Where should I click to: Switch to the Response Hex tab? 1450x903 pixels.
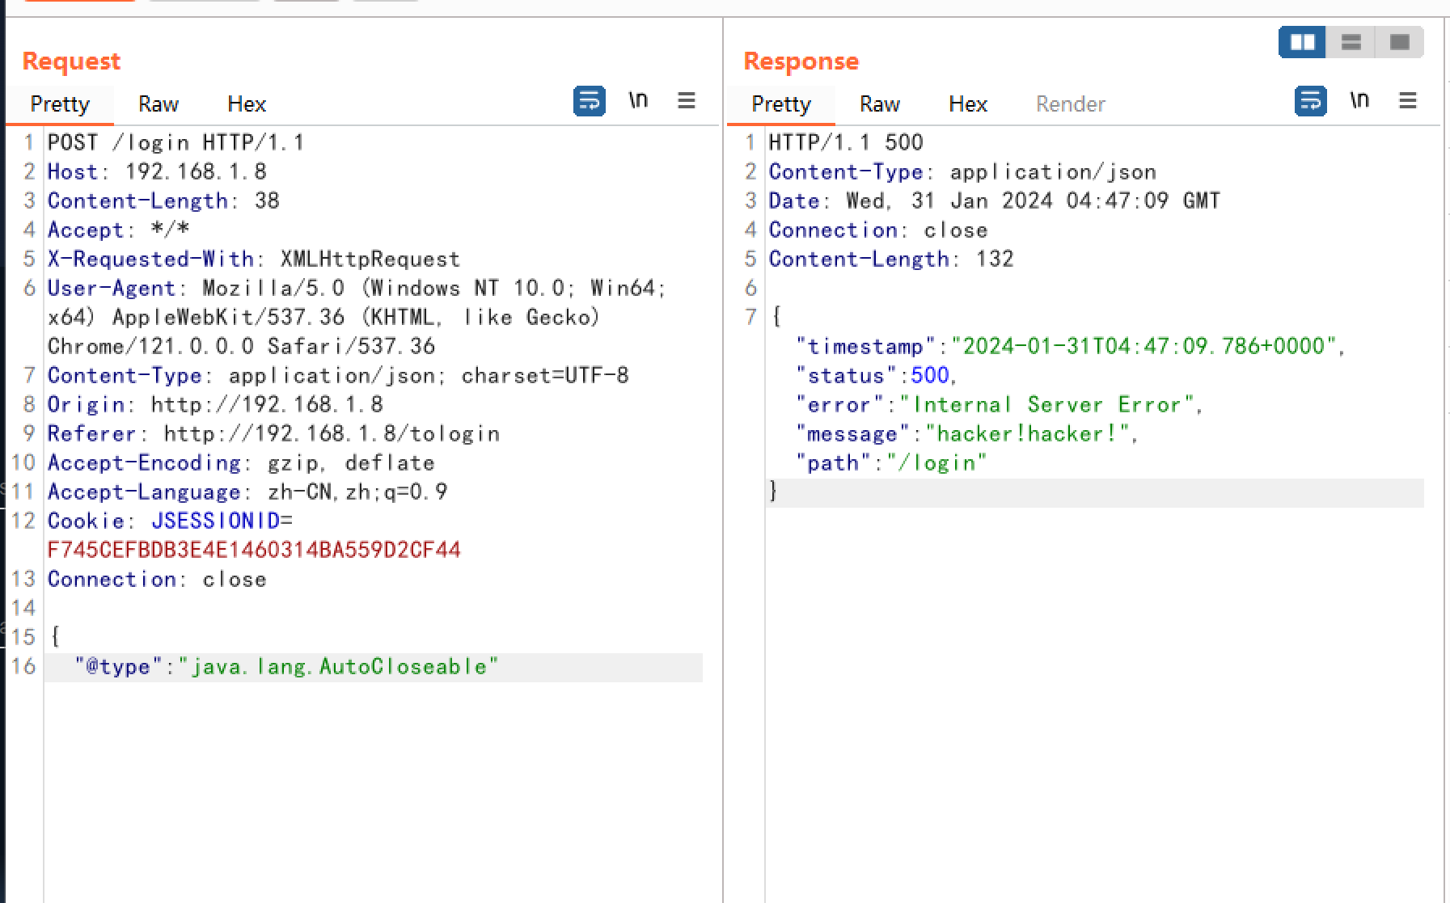click(x=968, y=104)
